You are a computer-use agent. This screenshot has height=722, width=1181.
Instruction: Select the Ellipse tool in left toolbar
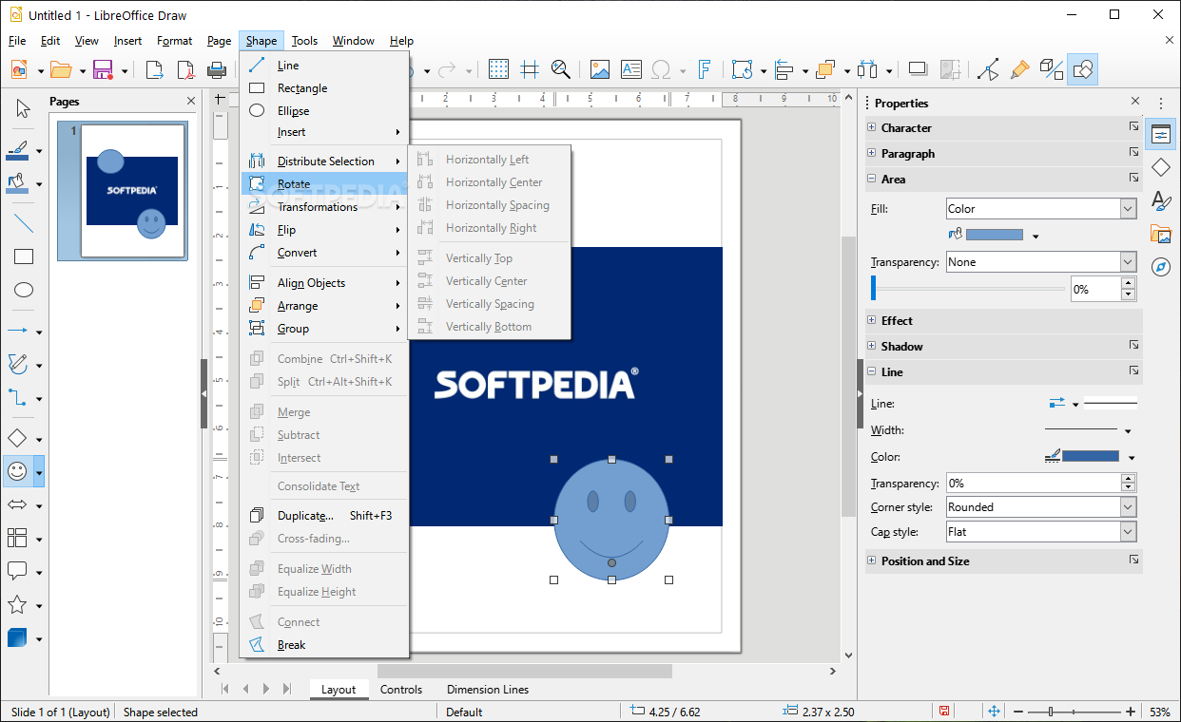[23, 290]
